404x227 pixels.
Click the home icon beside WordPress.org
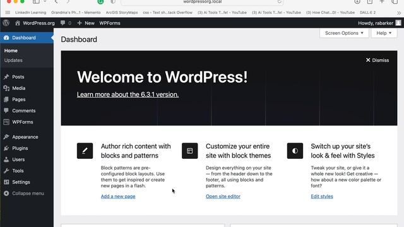(18, 23)
